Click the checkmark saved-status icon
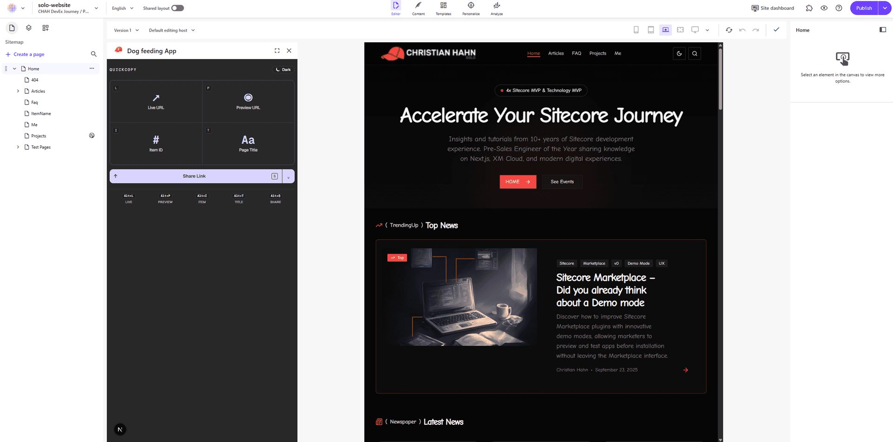Screen dimensions: 893x442 point(776,29)
